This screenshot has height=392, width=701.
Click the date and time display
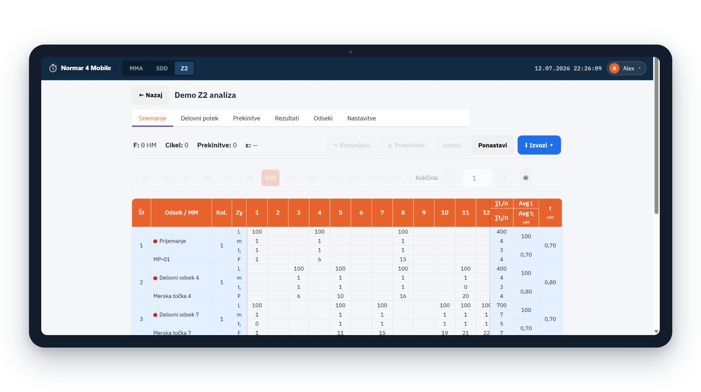(x=568, y=68)
